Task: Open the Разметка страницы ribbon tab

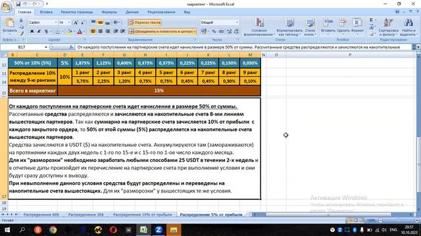Action: click(x=77, y=12)
